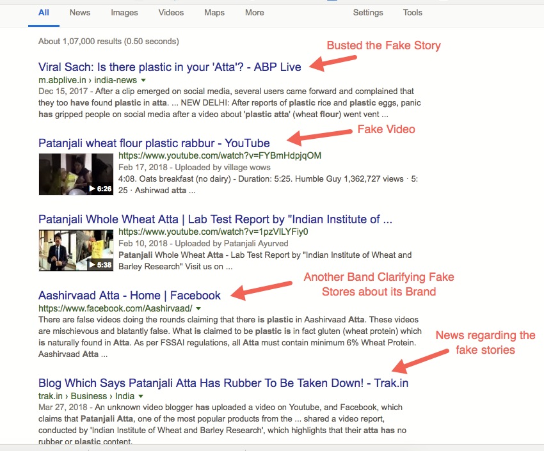This screenshot has height=451, width=544.
Task: Switch to the Videos search tab
Action: (171, 13)
